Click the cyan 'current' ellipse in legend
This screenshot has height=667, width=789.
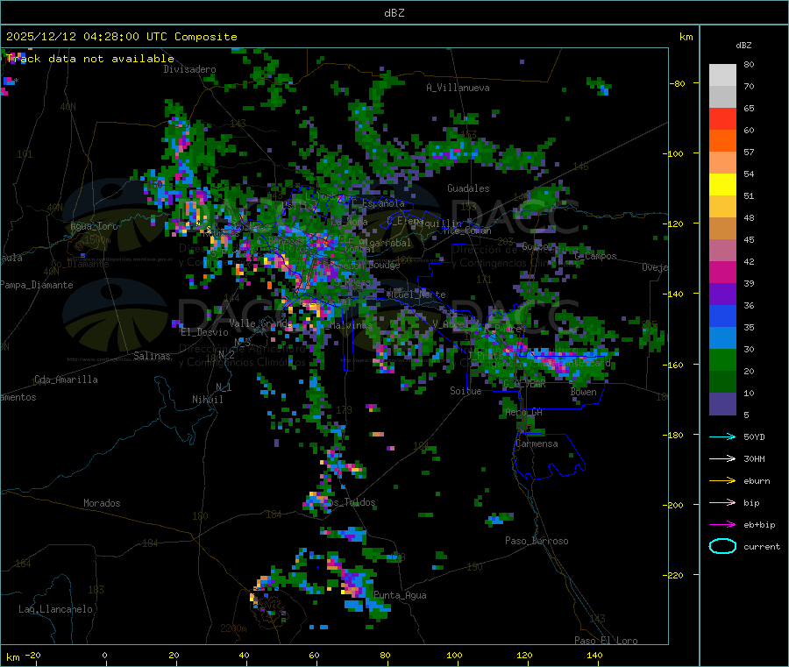pyautogui.click(x=722, y=546)
